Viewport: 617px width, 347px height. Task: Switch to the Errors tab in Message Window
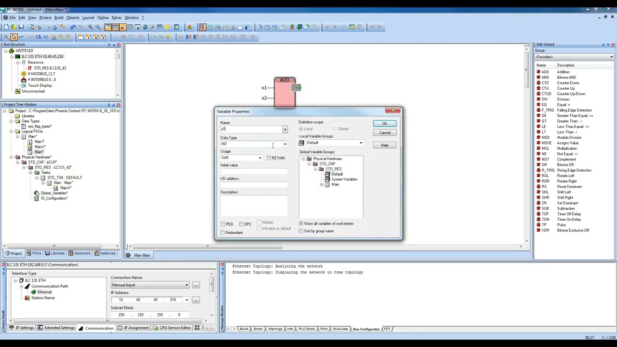click(258, 329)
